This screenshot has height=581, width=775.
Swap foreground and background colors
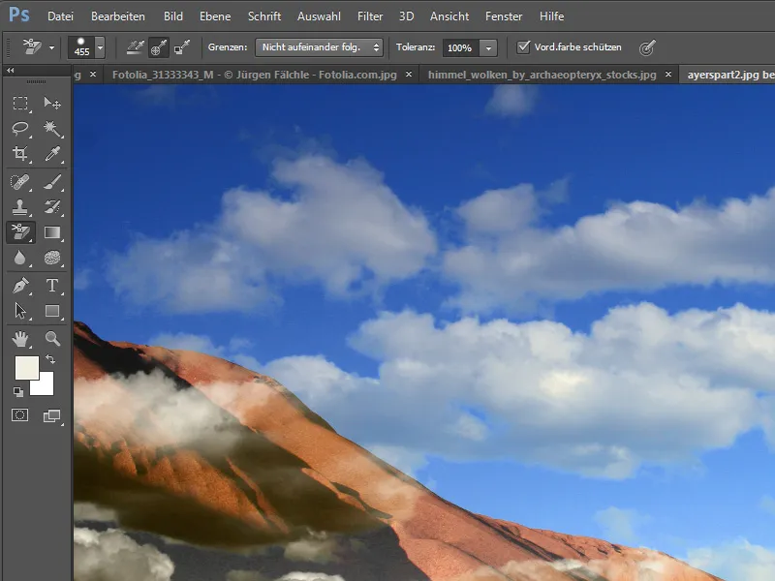tap(50, 359)
